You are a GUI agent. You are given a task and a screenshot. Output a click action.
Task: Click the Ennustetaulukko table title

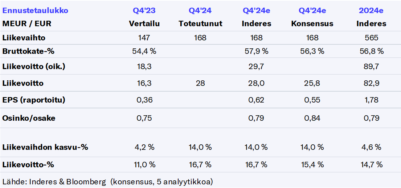pyautogui.click(x=35, y=11)
